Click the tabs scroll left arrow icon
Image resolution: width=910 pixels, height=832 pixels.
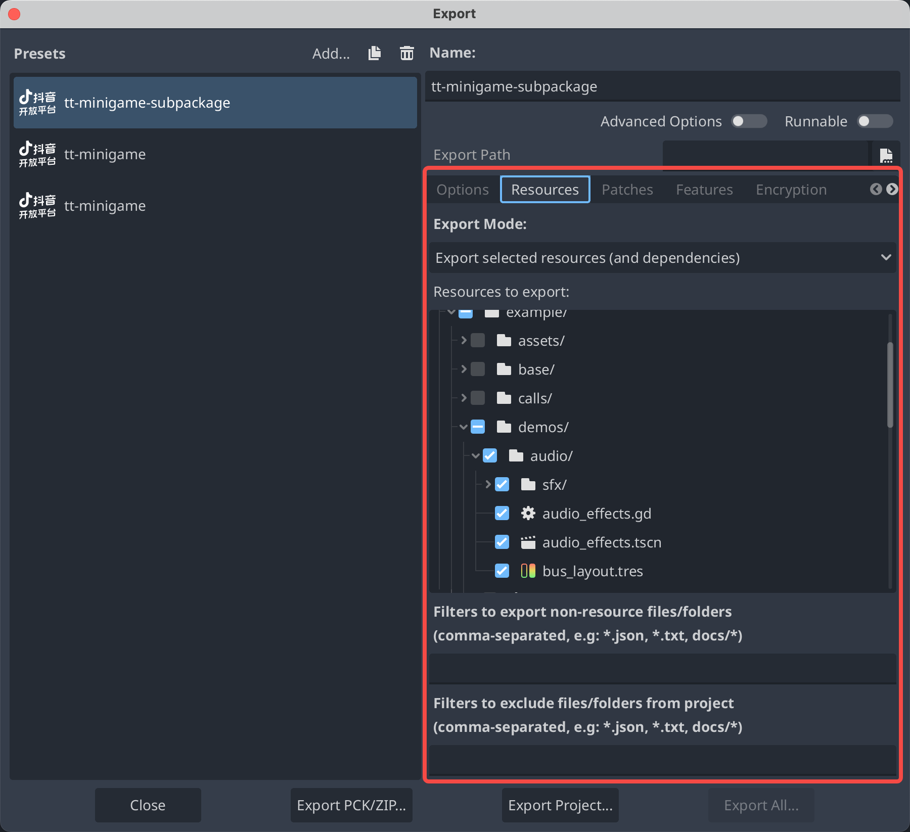(x=876, y=189)
